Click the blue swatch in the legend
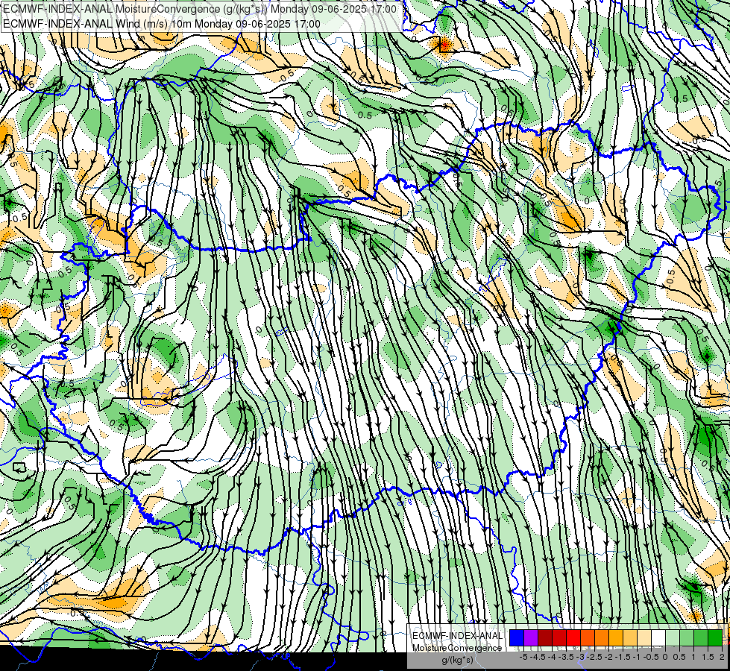 pyautogui.click(x=516, y=637)
